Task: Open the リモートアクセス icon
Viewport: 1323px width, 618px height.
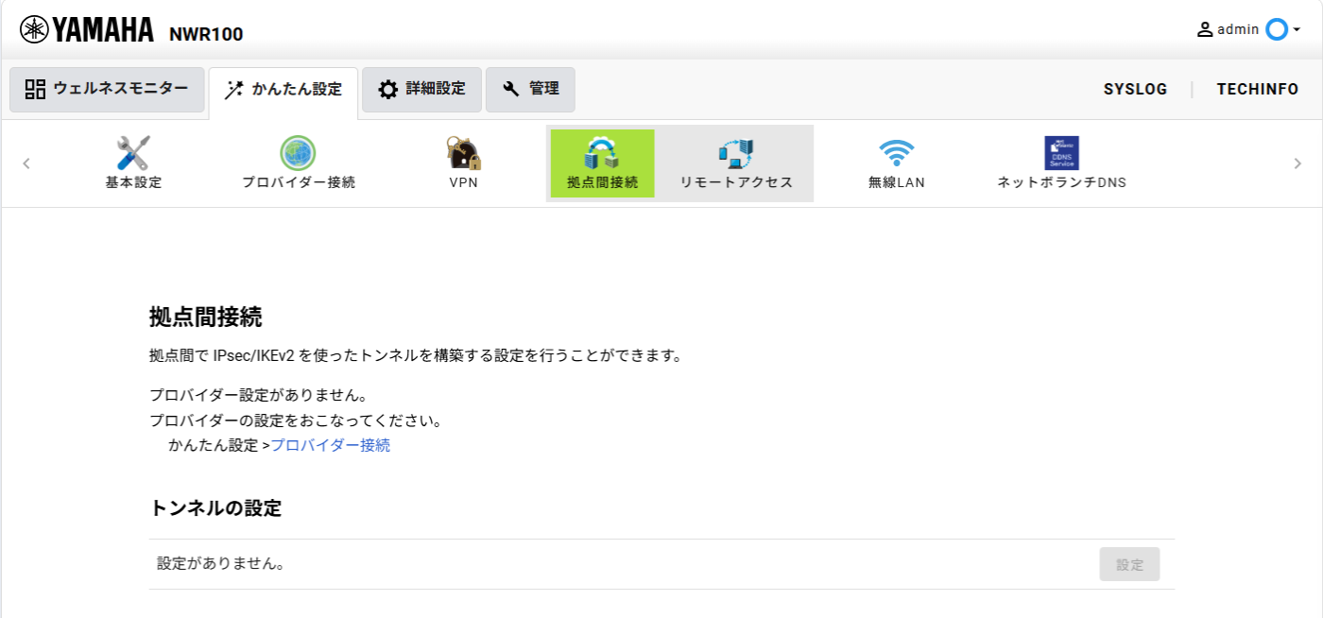Action: [x=735, y=153]
